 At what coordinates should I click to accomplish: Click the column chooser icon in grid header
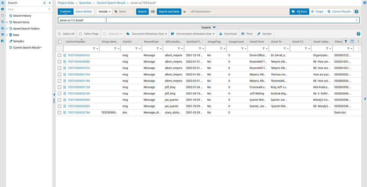click(352, 41)
